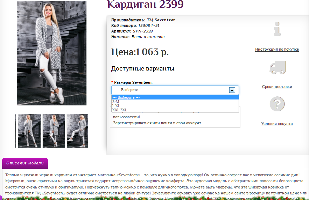Screen dimensions: 309x200
Task: Select the L-XL size option
Action: point(175,106)
